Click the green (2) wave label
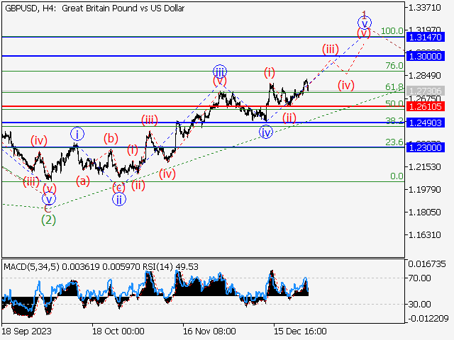The image size is (454, 340). (x=48, y=220)
